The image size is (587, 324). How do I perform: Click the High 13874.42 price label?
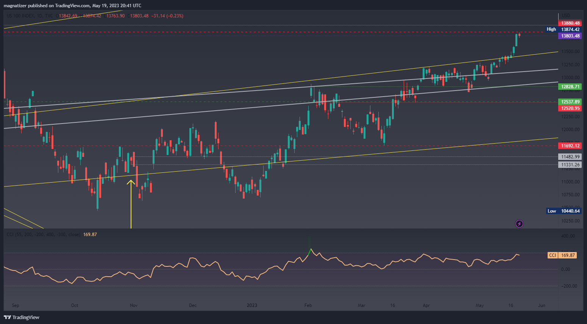click(x=563, y=30)
